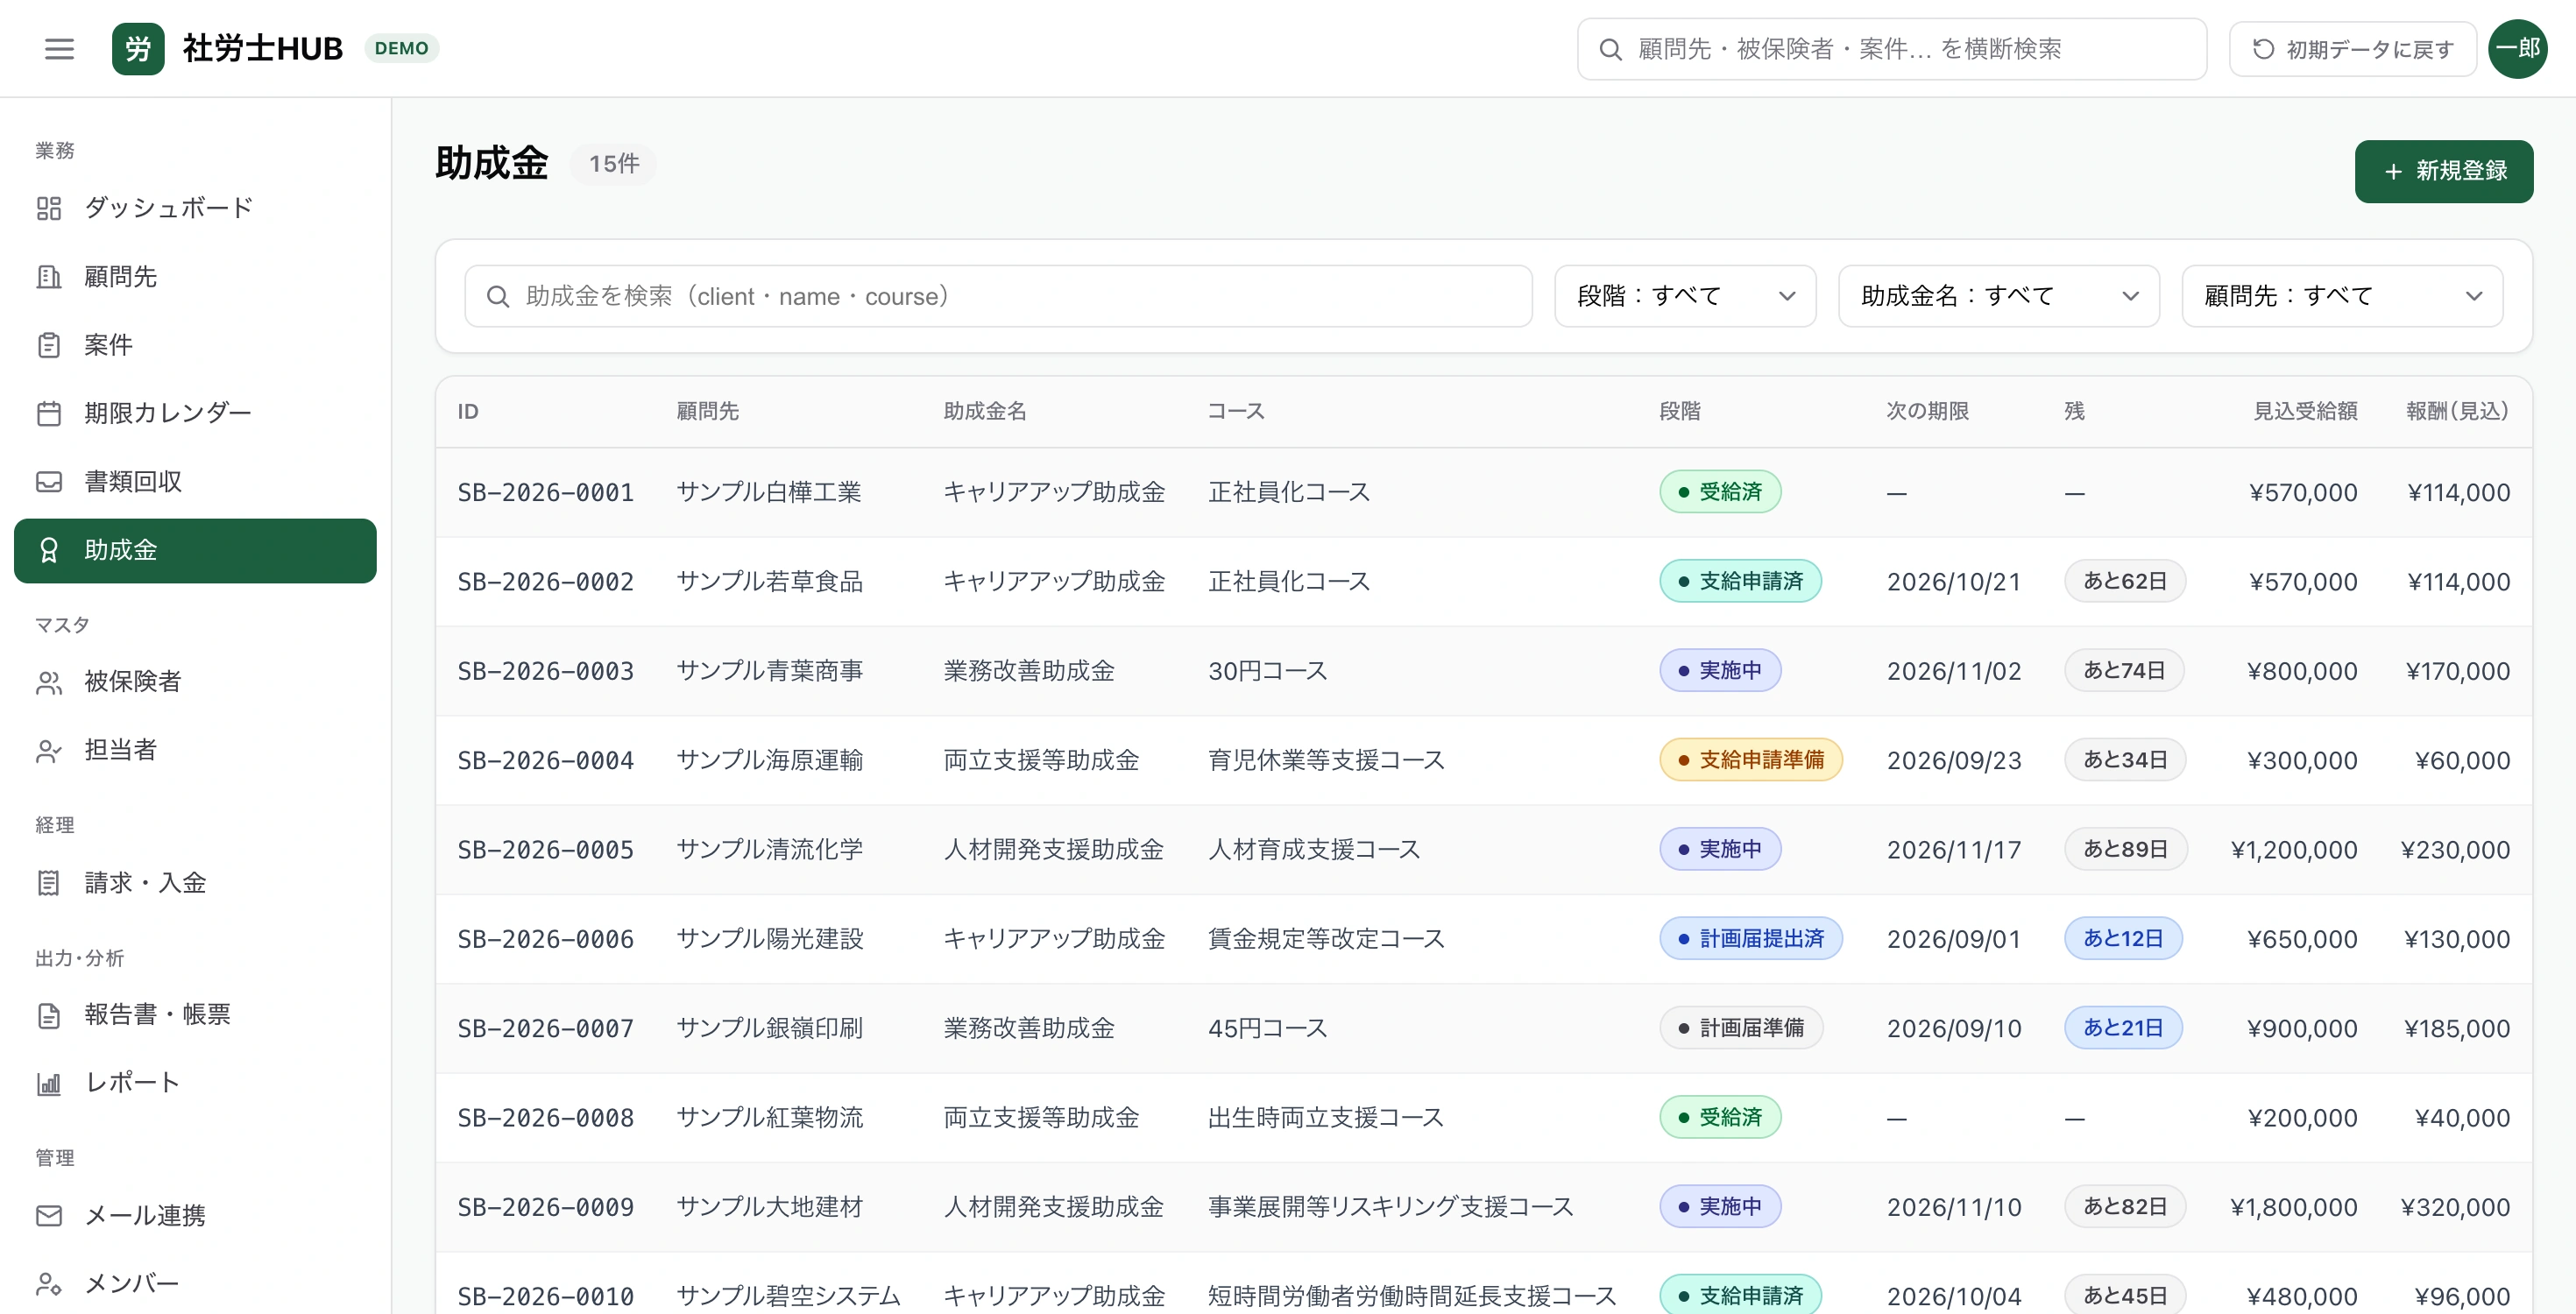The image size is (2576, 1314).
Task: Open the 案件 sidebar page
Action: (x=195, y=345)
